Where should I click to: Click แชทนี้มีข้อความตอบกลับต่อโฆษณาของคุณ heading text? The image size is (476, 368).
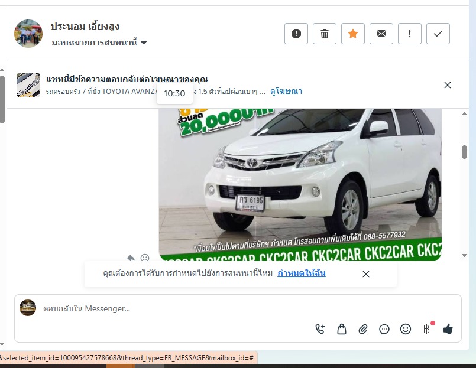click(127, 80)
